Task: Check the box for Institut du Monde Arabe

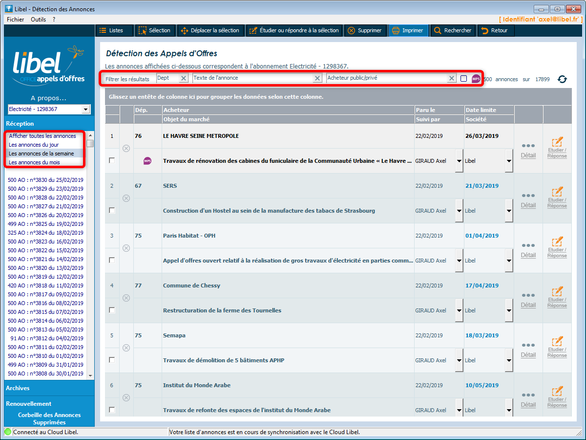Action: [112, 410]
